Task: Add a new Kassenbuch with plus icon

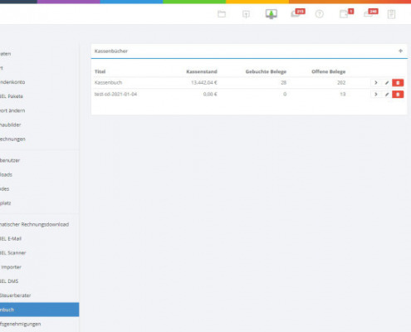Action: (x=400, y=51)
